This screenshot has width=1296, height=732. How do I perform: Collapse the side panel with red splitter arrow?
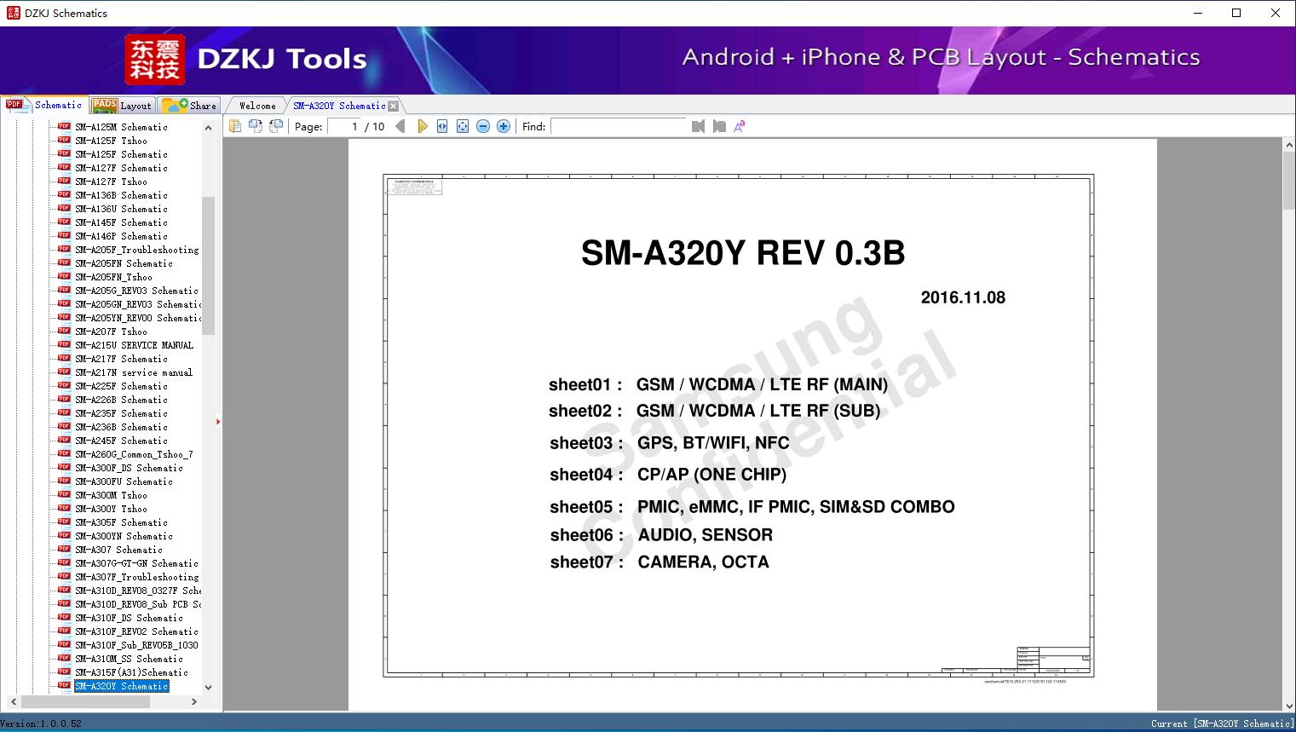218,421
